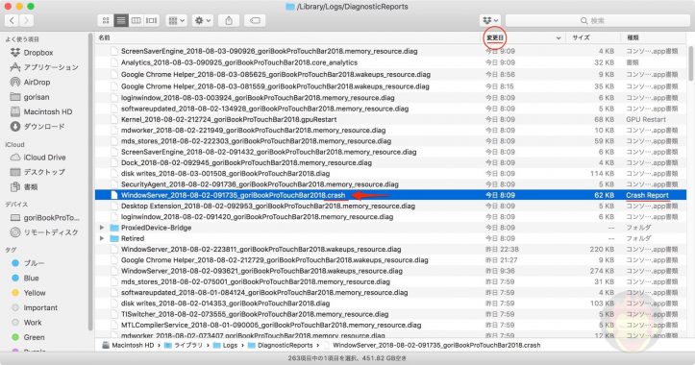Screen dimensions: 695x365
Task: Click the sidebar vertical scrollbar
Action: [91, 182]
